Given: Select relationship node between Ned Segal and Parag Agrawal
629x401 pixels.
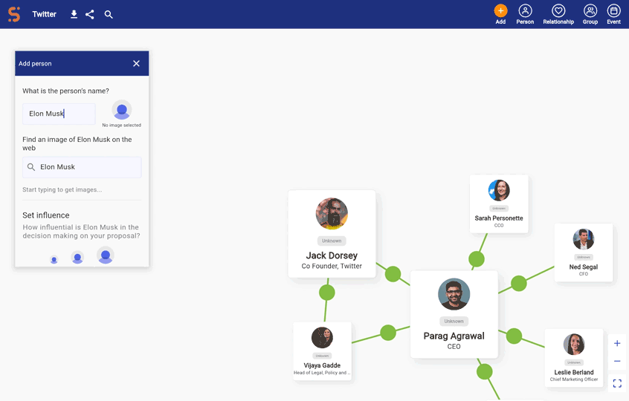Looking at the screenshot, I should (519, 284).
